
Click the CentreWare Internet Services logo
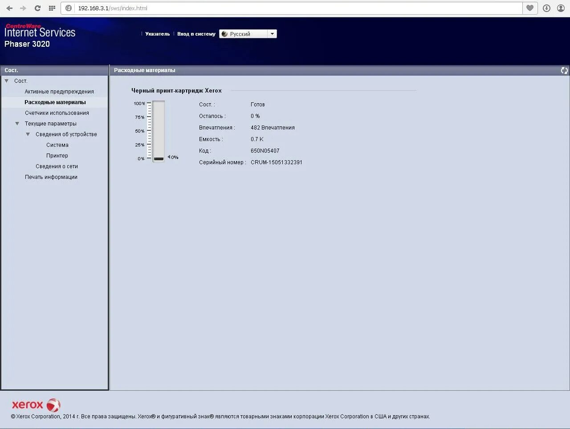(40, 30)
